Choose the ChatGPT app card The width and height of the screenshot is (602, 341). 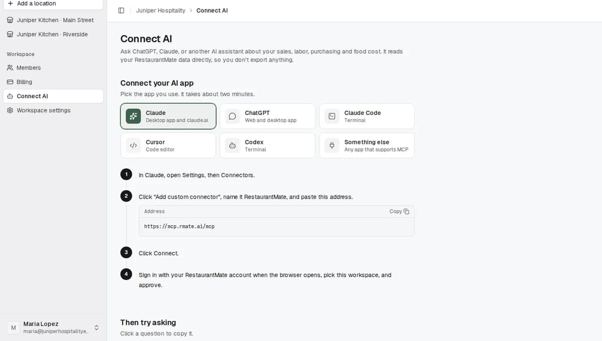(267, 116)
